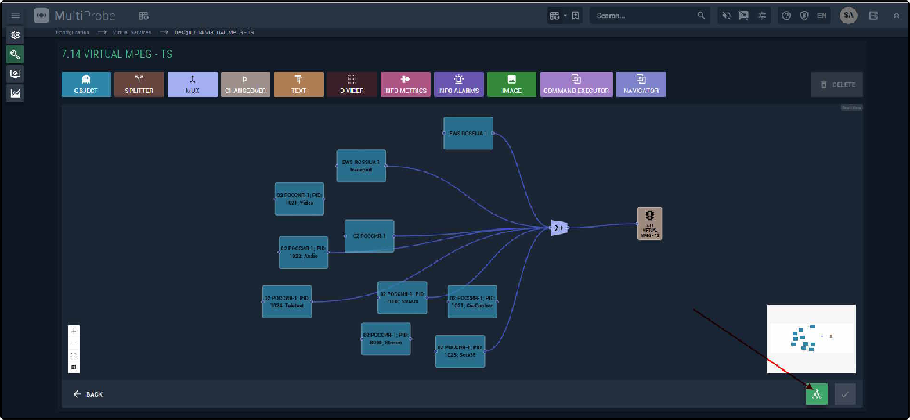The image size is (910, 420).
Task: Open the EN language selector
Action: [x=822, y=16]
